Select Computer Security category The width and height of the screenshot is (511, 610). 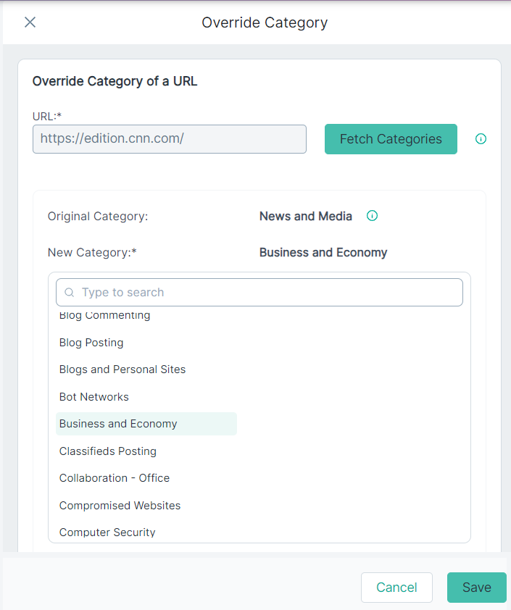point(107,532)
